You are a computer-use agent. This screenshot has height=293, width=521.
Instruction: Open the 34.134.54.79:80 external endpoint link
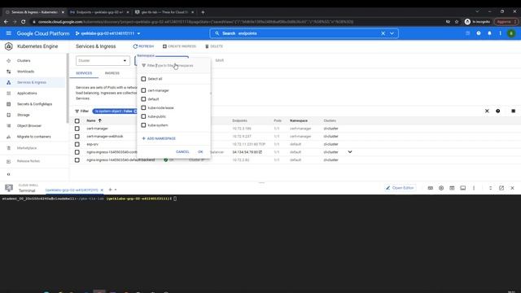pyautogui.click(x=247, y=152)
